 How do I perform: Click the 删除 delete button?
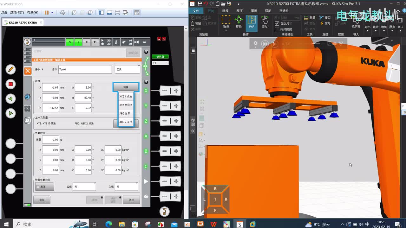click(42, 200)
